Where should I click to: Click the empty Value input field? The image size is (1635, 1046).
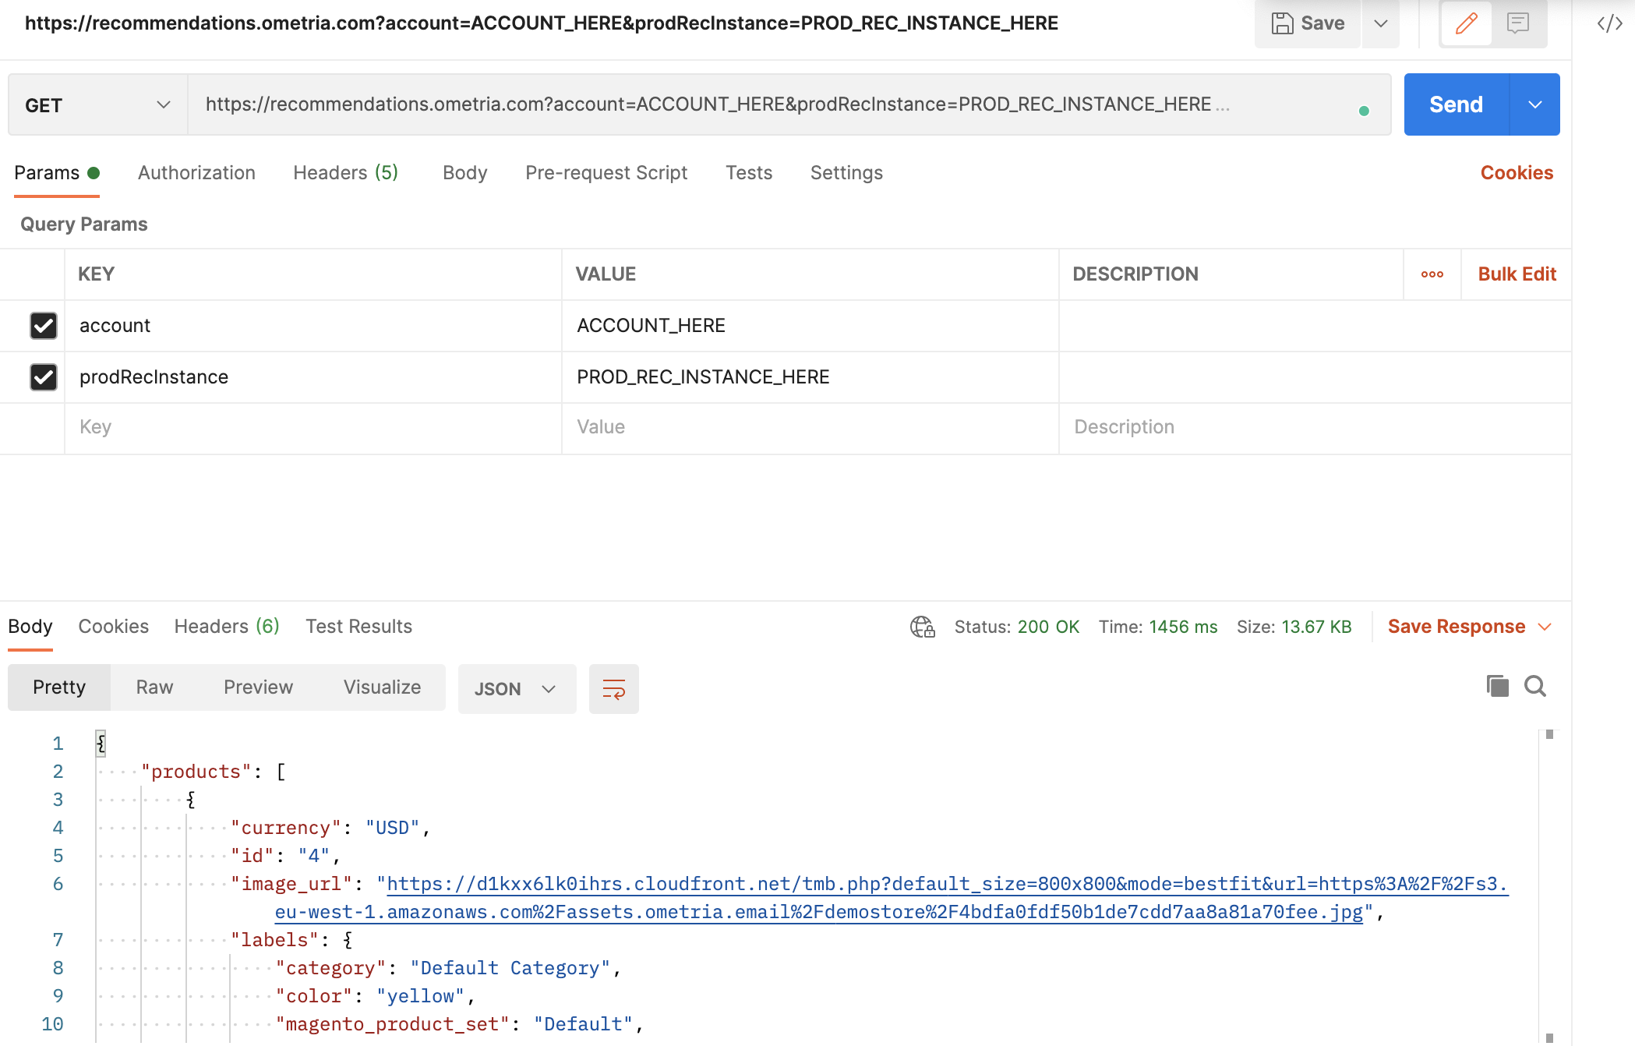coord(810,427)
